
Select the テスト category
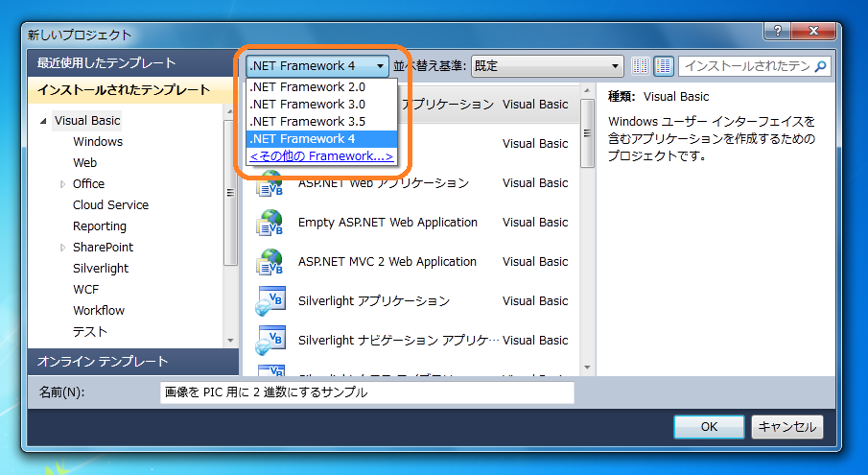pos(90,332)
